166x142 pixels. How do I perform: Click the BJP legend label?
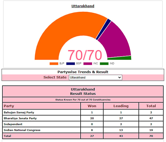[62, 63]
